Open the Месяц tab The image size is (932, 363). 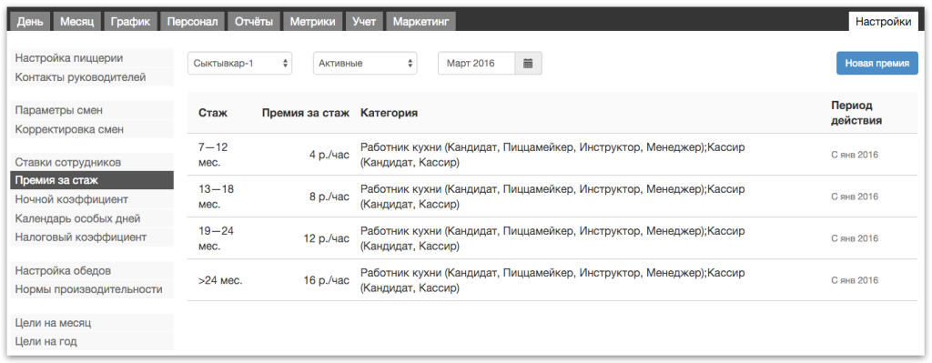[77, 22]
